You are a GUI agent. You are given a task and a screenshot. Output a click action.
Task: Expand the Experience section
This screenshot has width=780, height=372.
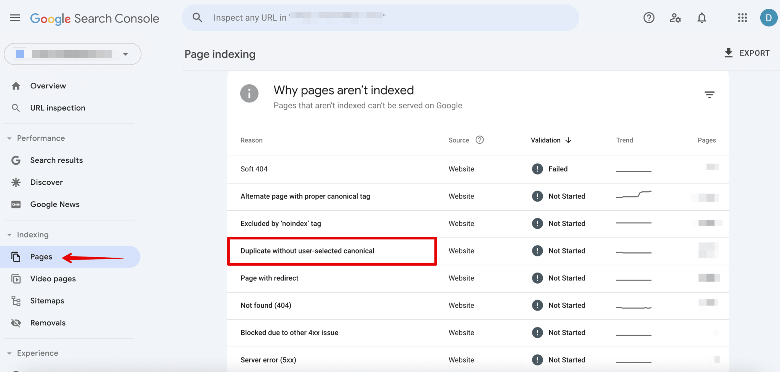[x=9, y=353]
